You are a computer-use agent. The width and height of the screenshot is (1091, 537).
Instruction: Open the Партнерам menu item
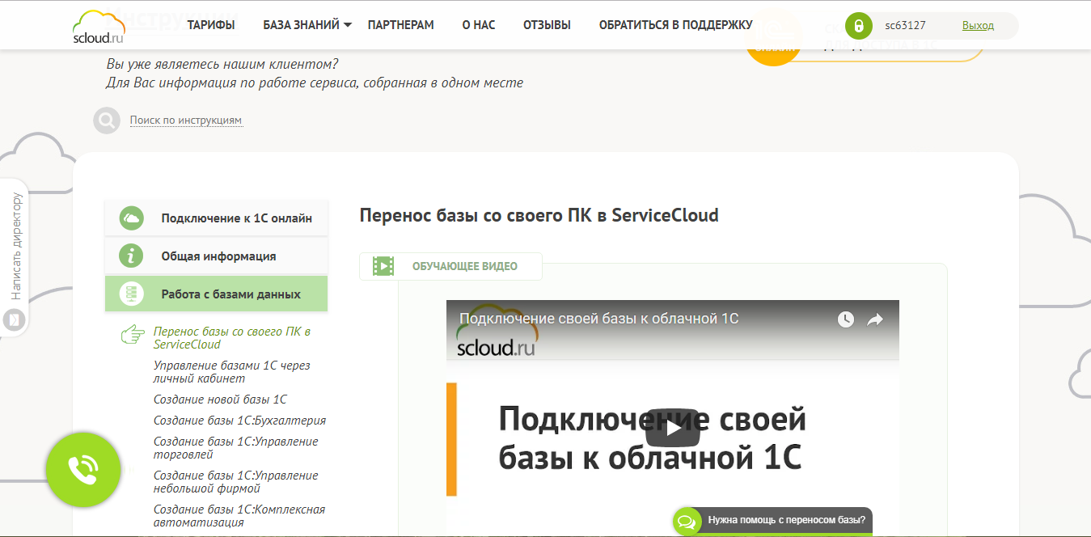400,25
